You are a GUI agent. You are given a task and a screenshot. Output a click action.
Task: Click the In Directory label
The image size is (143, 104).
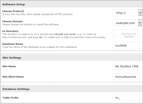pyautogui.click(x=10, y=31)
